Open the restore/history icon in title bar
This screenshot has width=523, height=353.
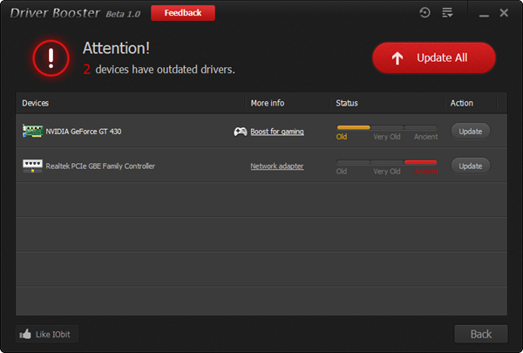click(x=425, y=13)
